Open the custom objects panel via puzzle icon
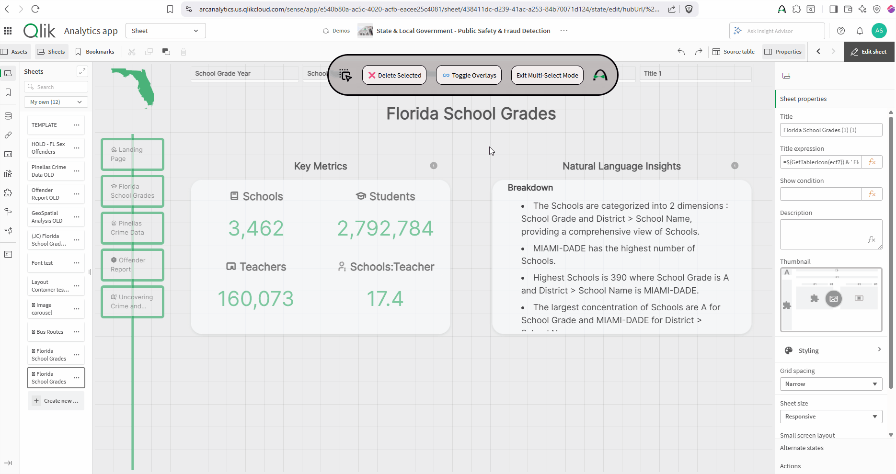 coord(8,192)
